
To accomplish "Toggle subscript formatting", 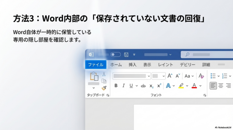I will point(151,86).
